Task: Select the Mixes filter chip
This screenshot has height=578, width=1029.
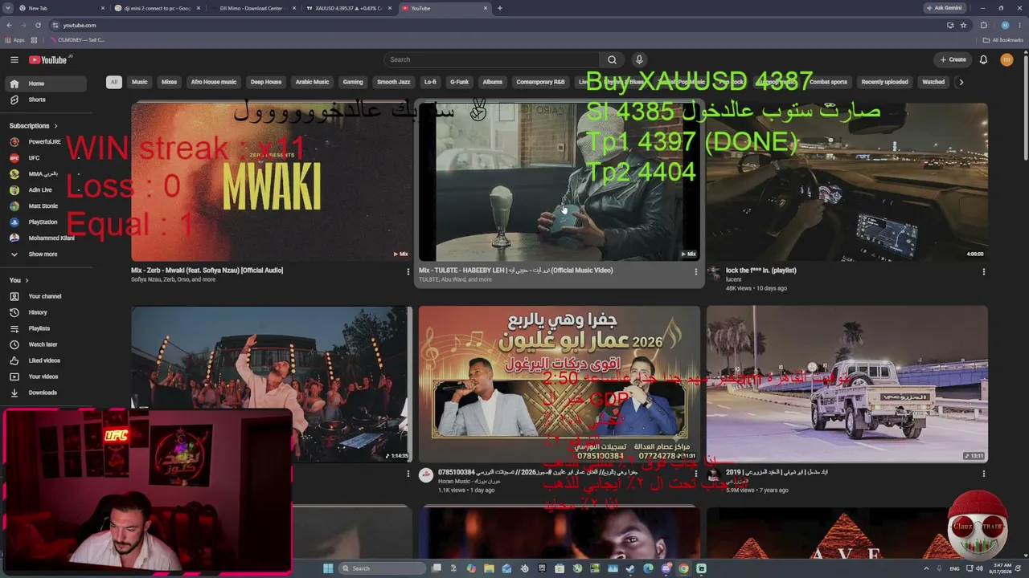Action: tap(169, 82)
